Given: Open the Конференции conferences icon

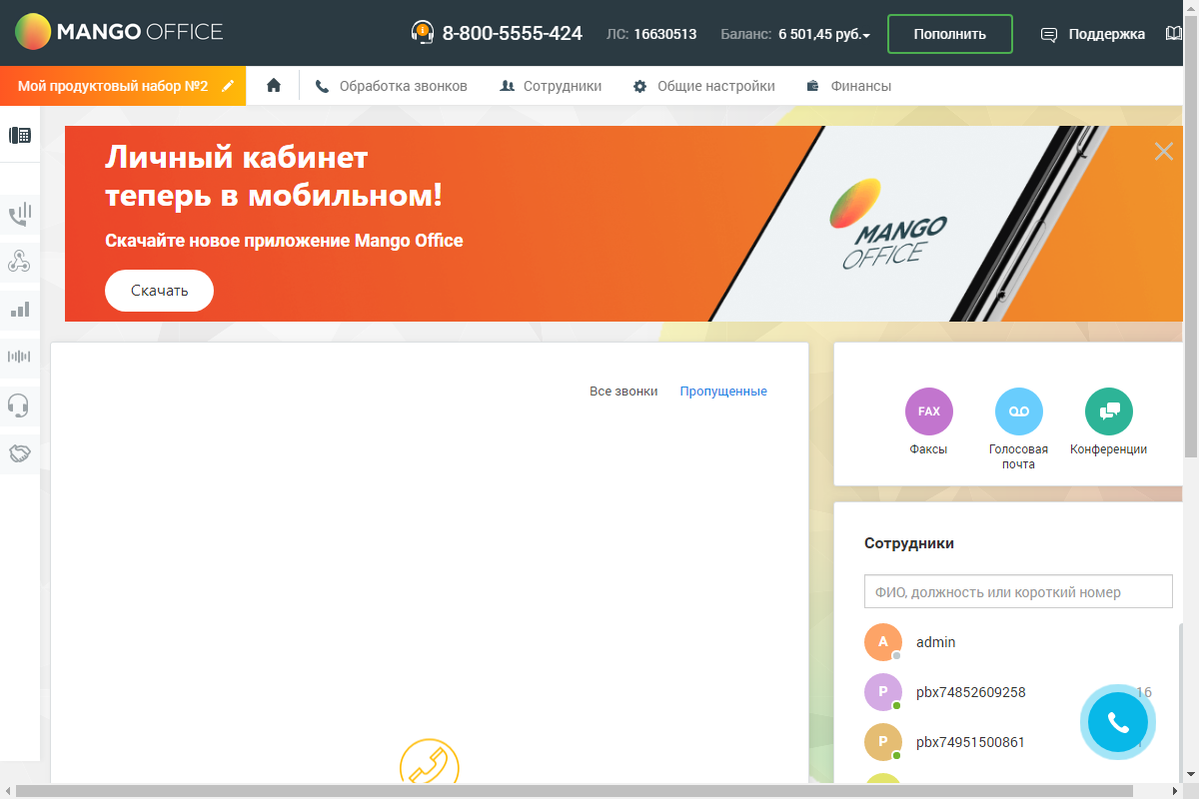Looking at the screenshot, I should 1108,411.
